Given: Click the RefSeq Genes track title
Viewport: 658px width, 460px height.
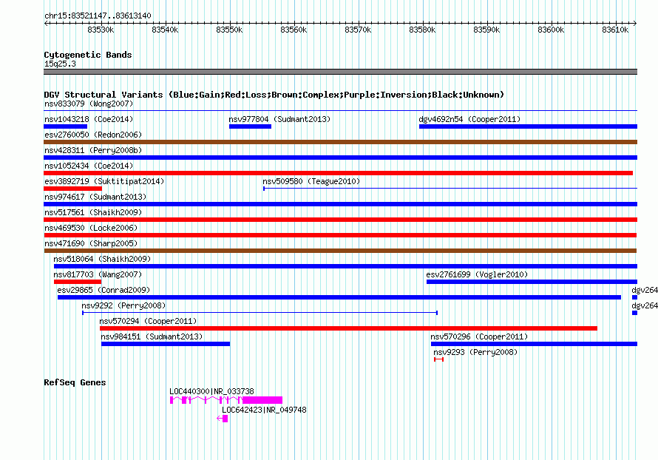Looking at the screenshot, I should 75,382.
